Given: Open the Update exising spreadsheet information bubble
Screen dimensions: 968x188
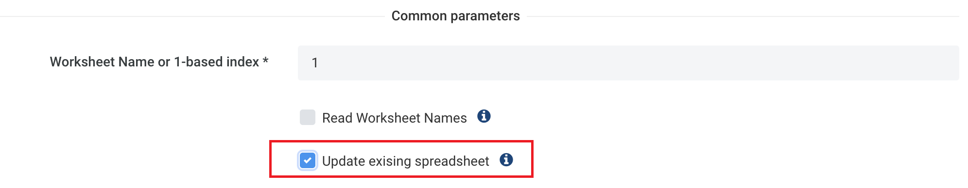Looking at the screenshot, I should [x=506, y=159].
